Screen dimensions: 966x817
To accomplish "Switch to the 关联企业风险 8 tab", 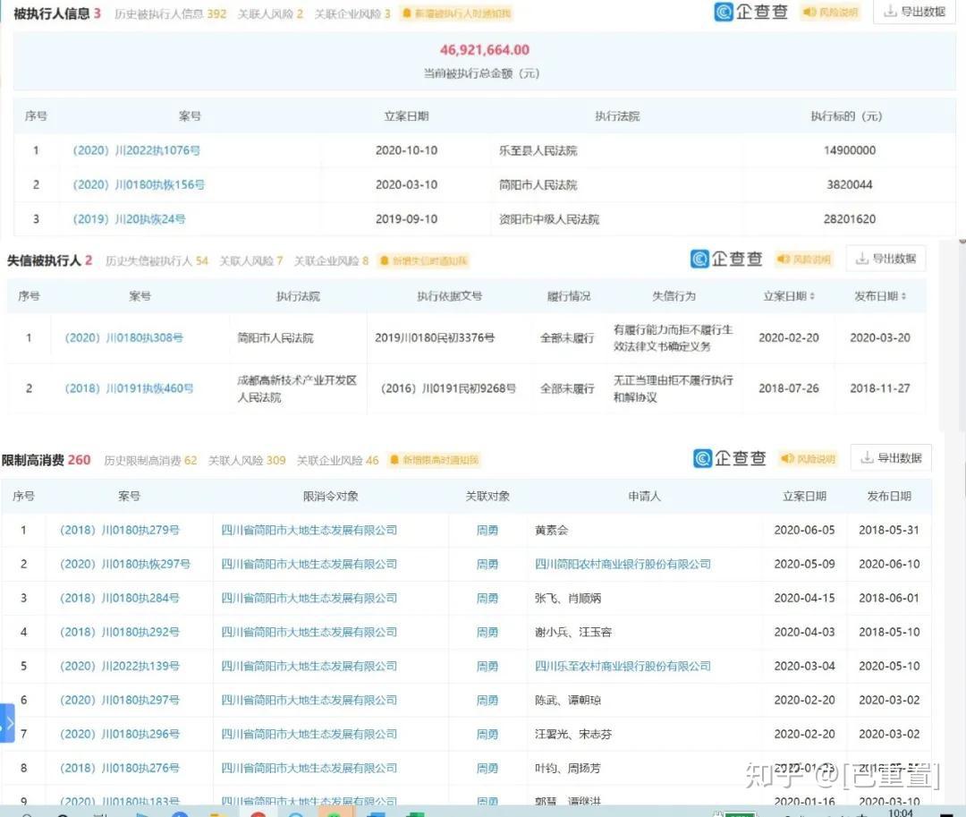I will (331, 260).
